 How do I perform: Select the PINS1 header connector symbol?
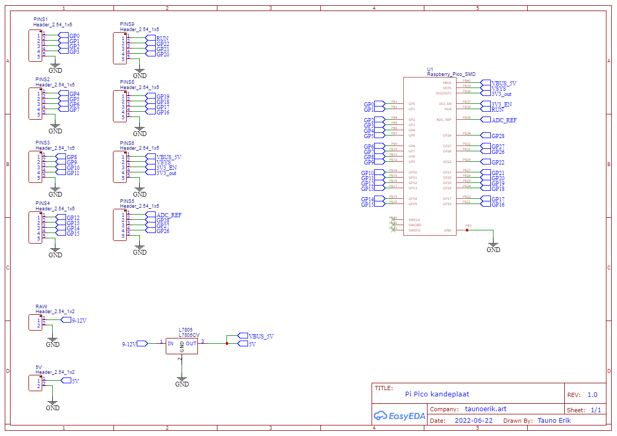click(x=35, y=45)
